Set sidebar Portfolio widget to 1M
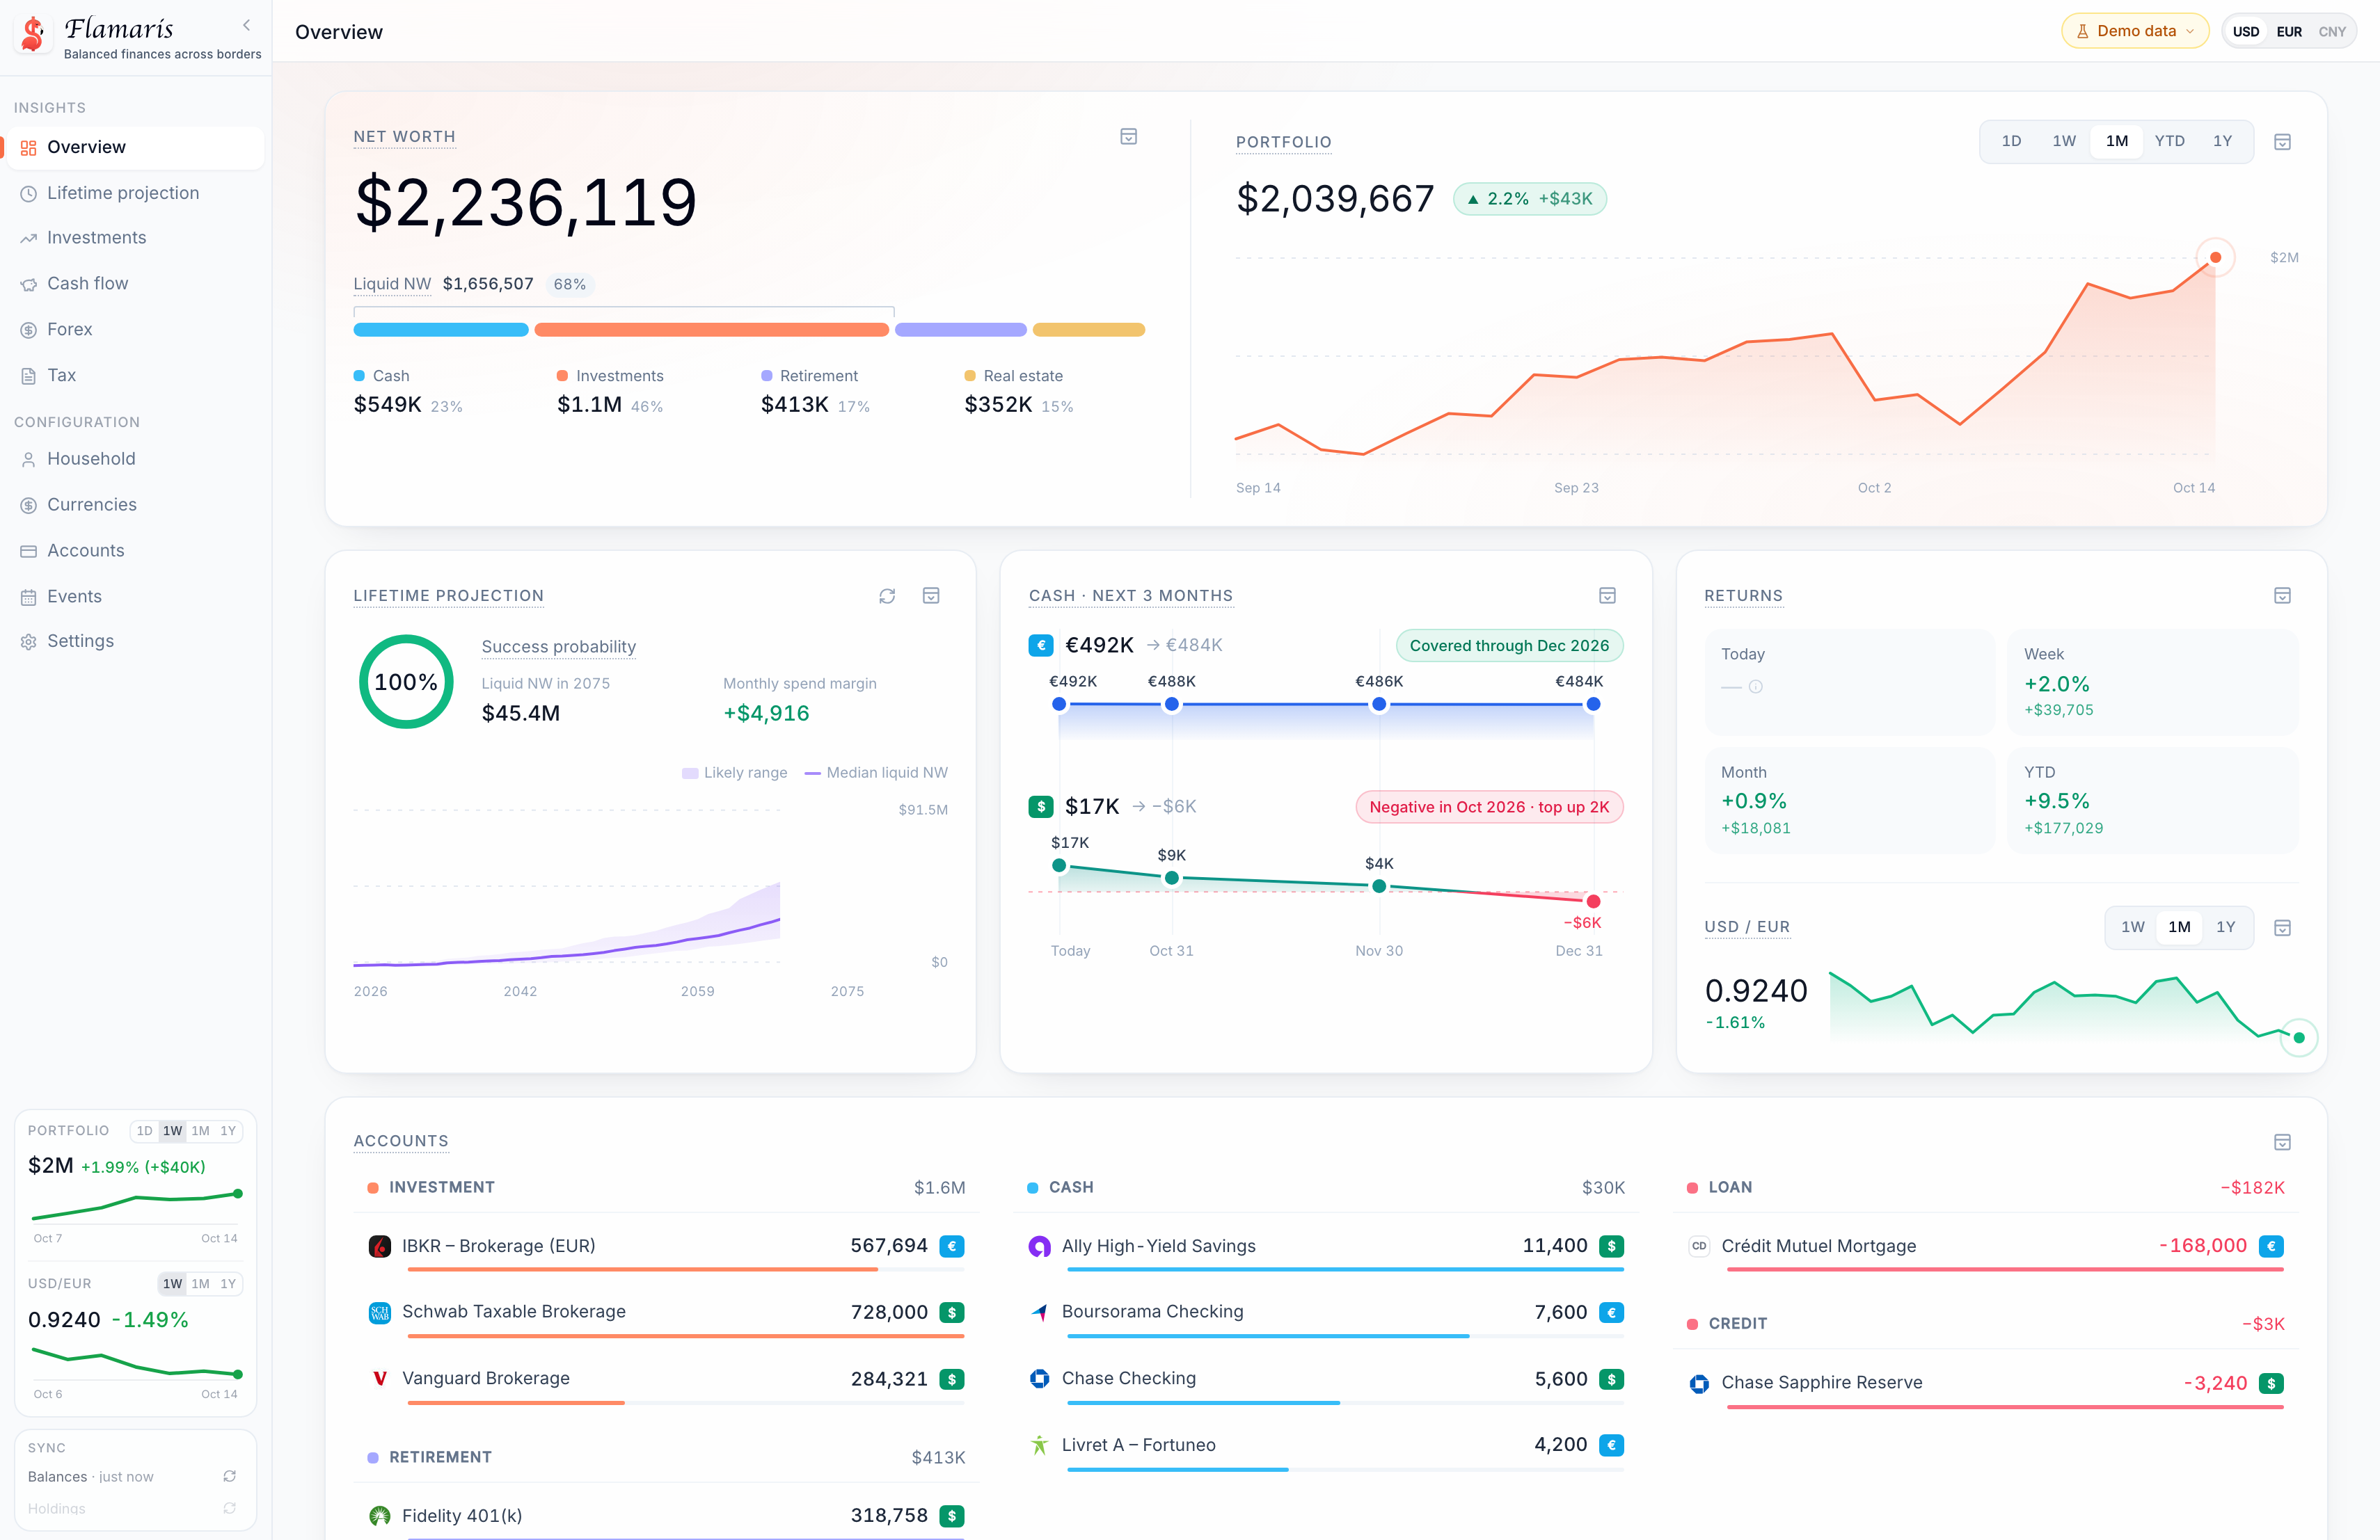 click(x=200, y=1131)
